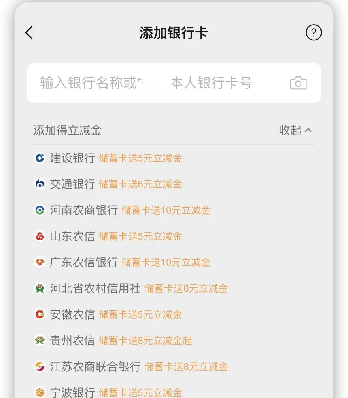Image resolution: width=348 pixels, height=398 pixels.
Task: Open 建设银行 储蓄卡送5元立减金 offer
Action: pyautogui.click(x=140, y=158)
